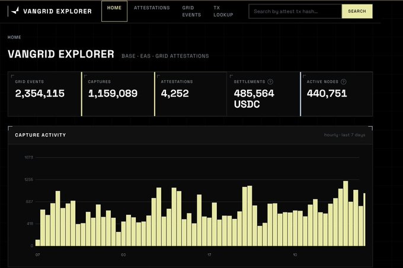Click the x-axis label 17

pyautogui.click(x=209, y=254)
